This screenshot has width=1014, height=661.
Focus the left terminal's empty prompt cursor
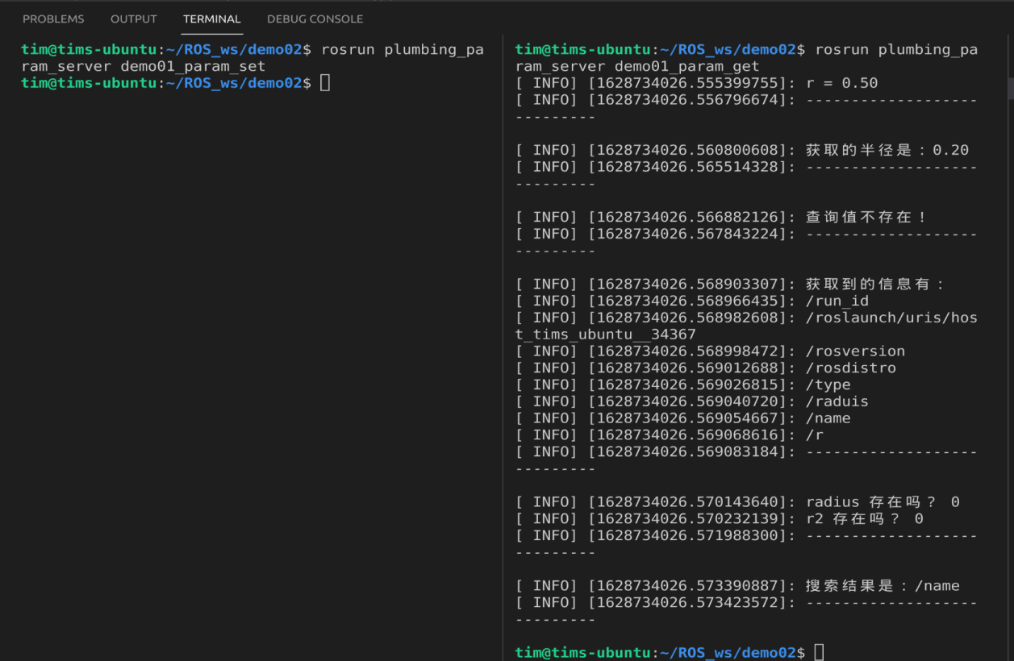[x=325, y=83]
